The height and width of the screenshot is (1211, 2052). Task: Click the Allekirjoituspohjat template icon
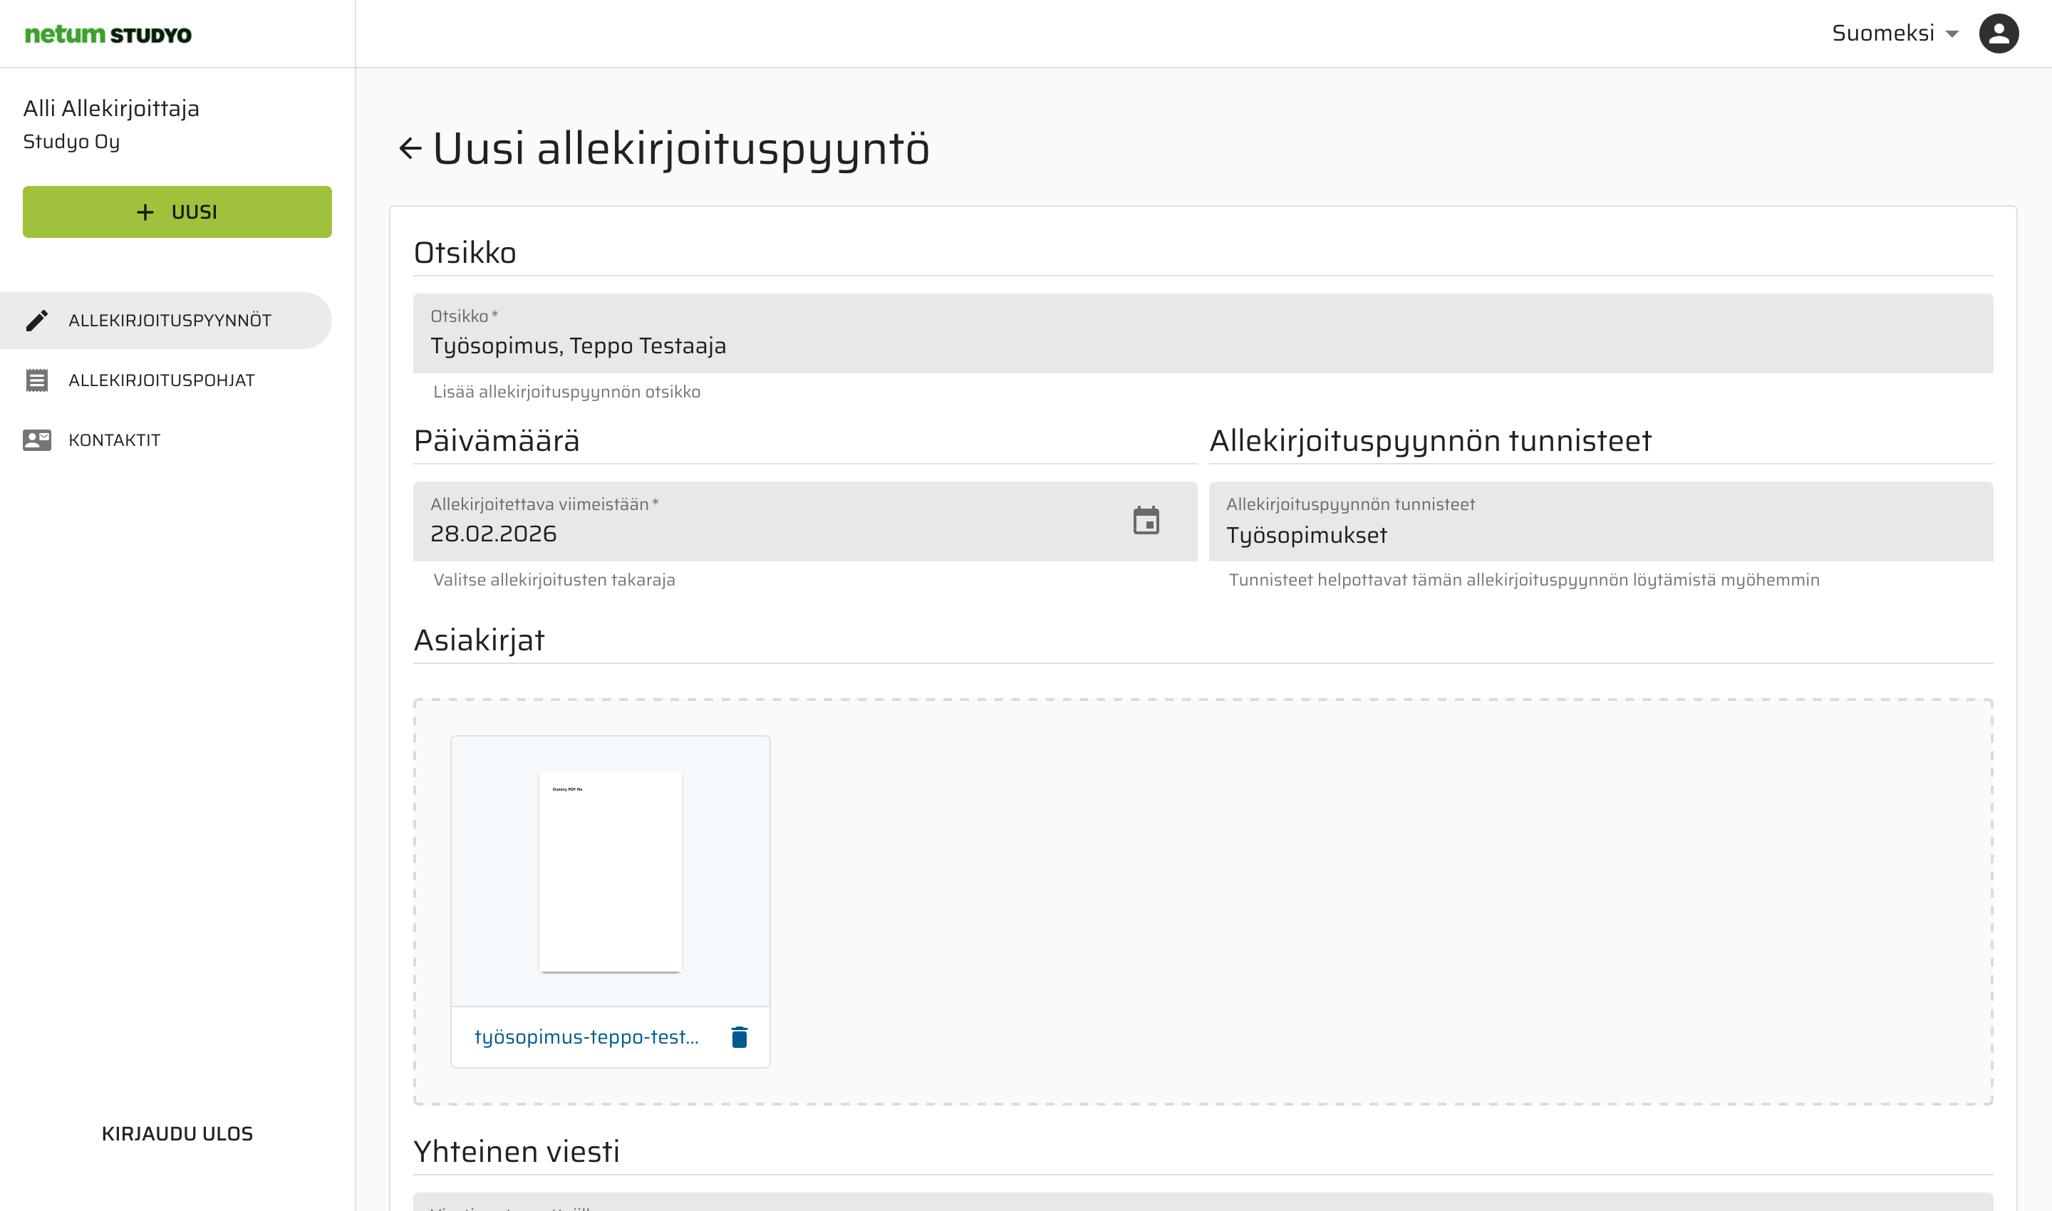tap(37, 380)
